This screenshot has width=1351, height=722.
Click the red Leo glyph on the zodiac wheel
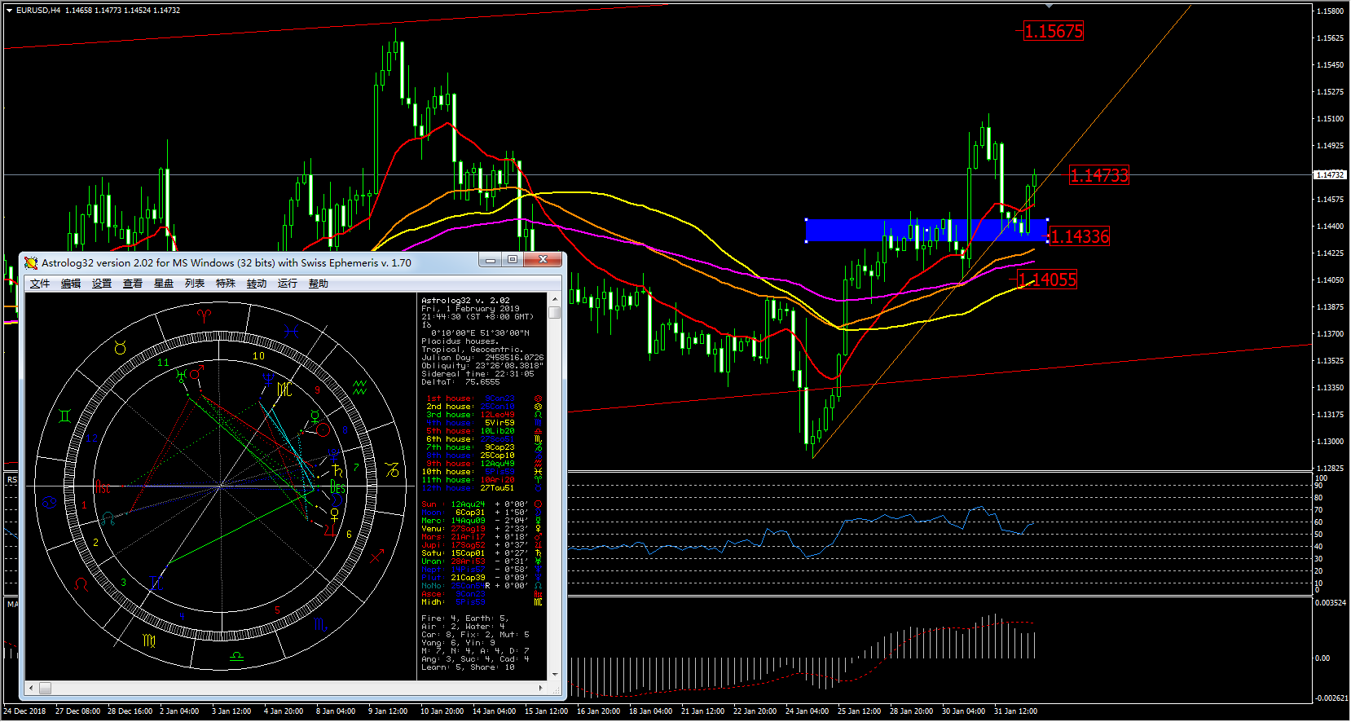point(81,584)
